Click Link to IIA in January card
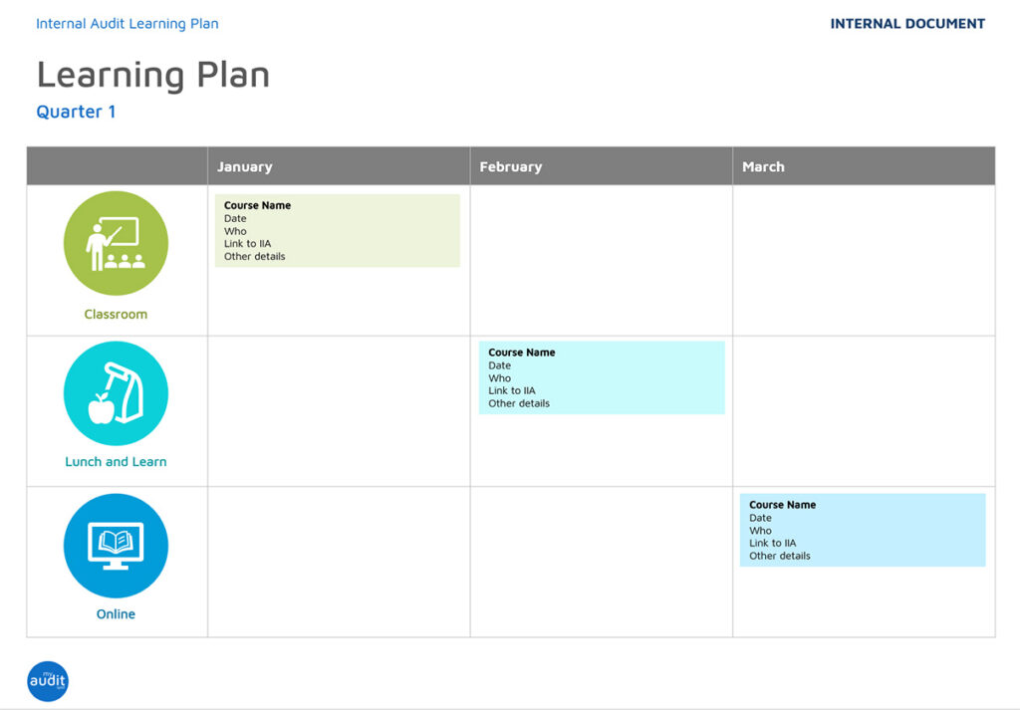The width and height of the screenshot is (1020, 710). [247, 244]
